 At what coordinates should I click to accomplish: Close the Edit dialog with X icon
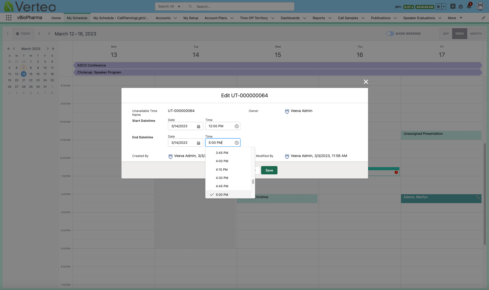pyautogui.click(x=366, y=82)
